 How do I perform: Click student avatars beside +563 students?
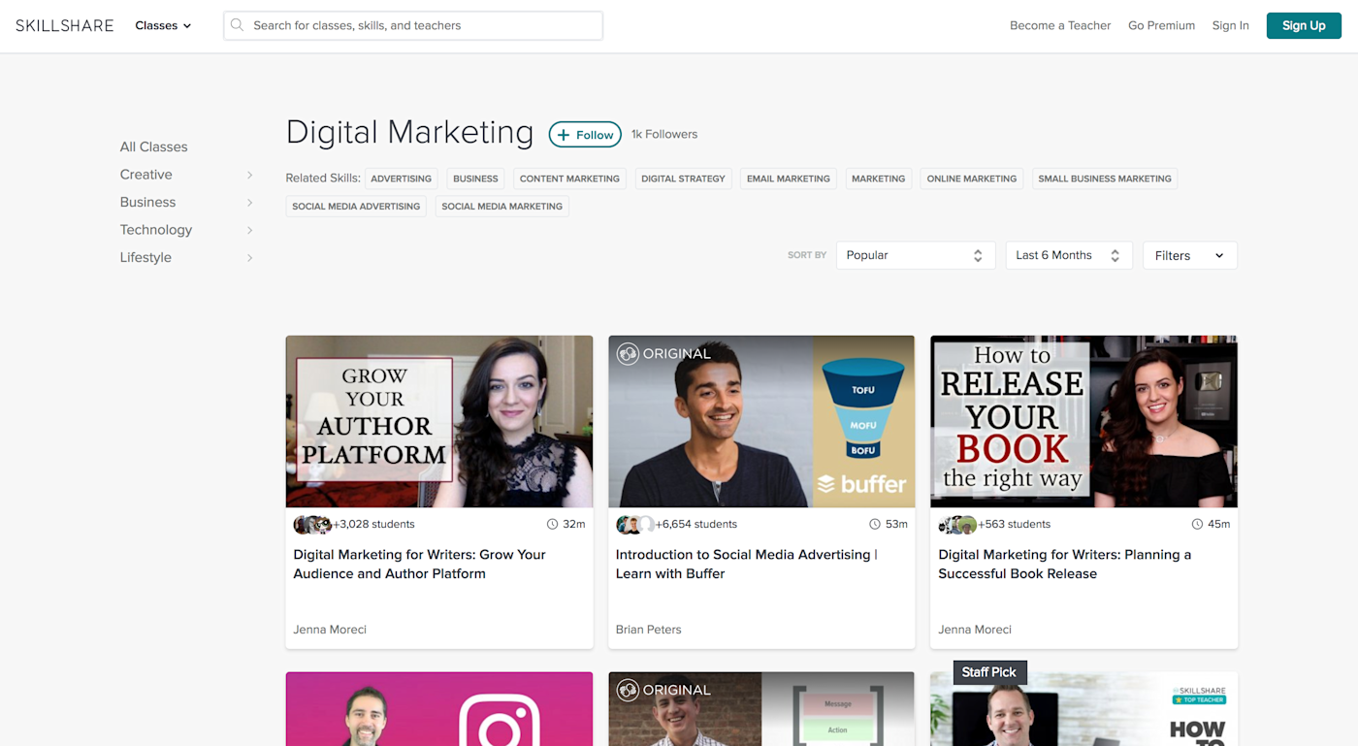point(957,524)
